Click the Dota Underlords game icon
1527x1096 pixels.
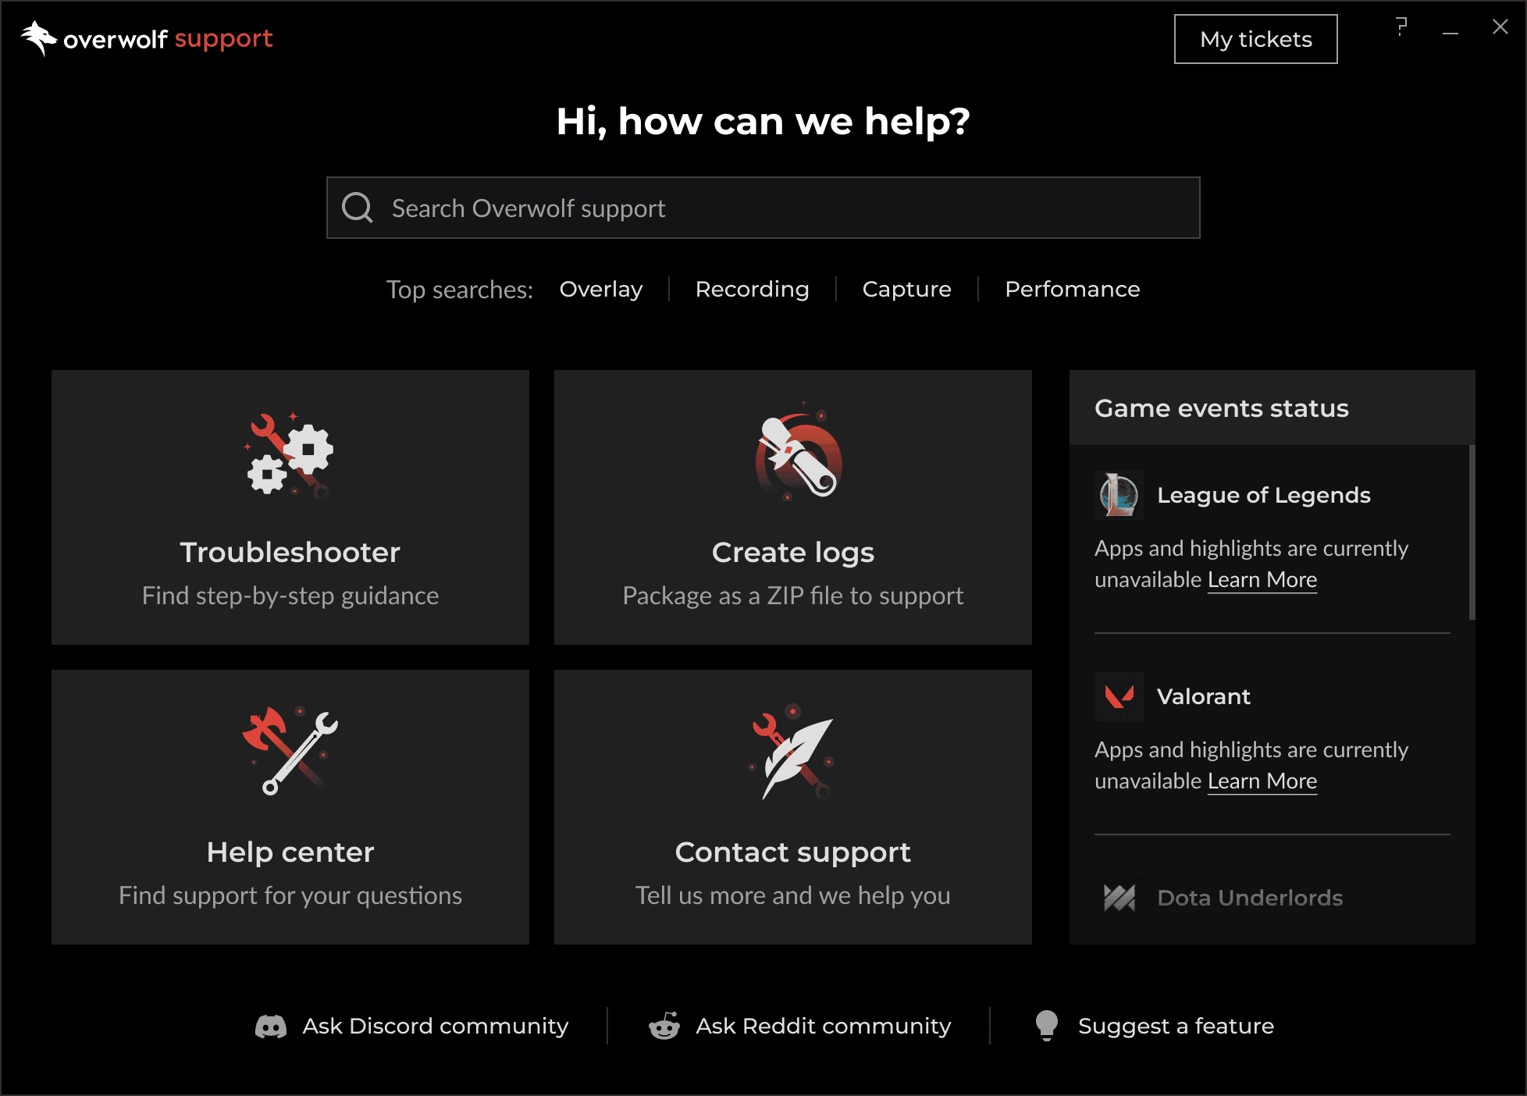[1119, 898]
